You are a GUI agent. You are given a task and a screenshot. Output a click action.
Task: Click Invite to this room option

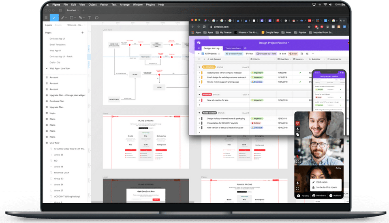pyautogui.click(x=327, y=187)
